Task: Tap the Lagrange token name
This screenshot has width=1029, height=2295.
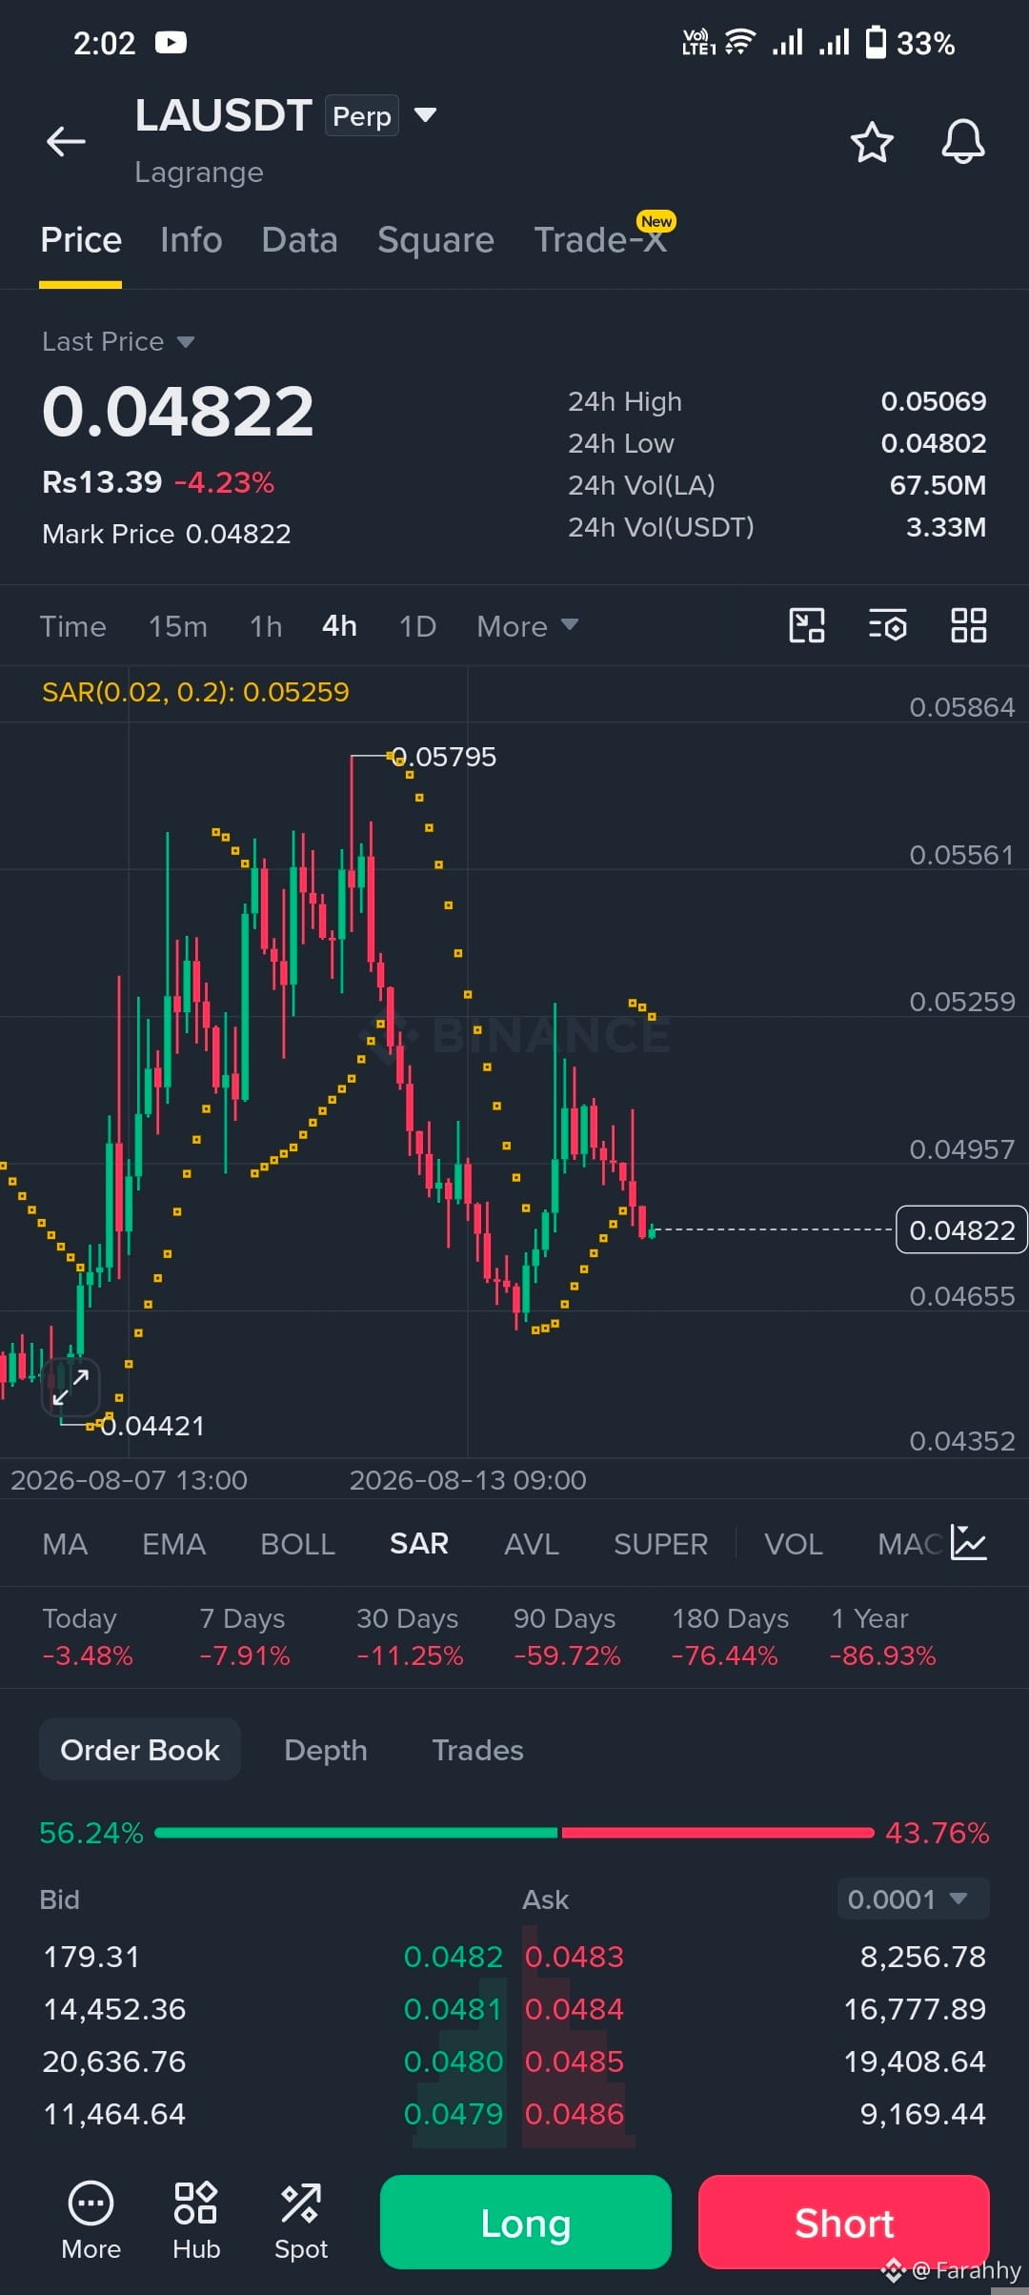Action: [x=199, y=173]
